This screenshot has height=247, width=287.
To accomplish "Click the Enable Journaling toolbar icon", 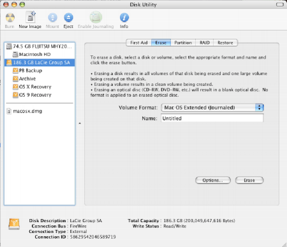I will pyautogui.click(x=96, y=17).
